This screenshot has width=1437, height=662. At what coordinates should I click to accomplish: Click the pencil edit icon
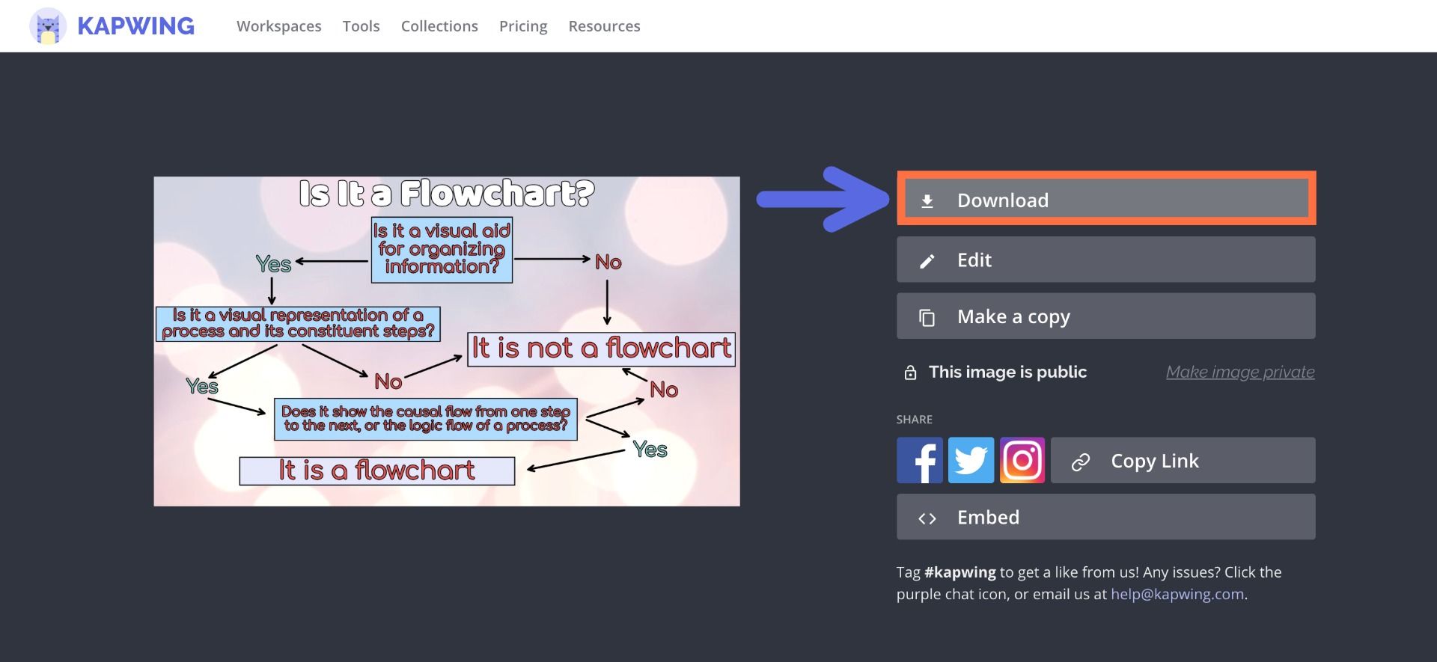point(927,260)
